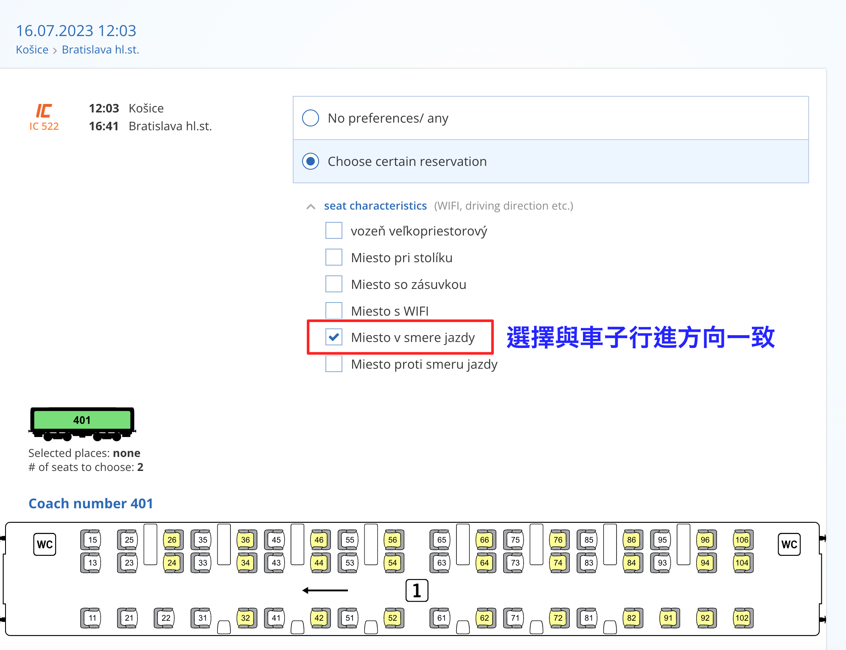Select the Choose certain reservation radio button
Screen dimensions: 846x650
click(311, 161)
